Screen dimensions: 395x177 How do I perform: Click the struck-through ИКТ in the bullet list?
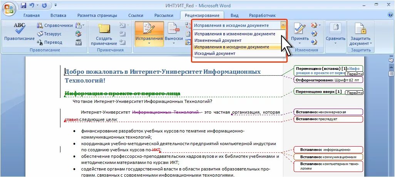156,150
